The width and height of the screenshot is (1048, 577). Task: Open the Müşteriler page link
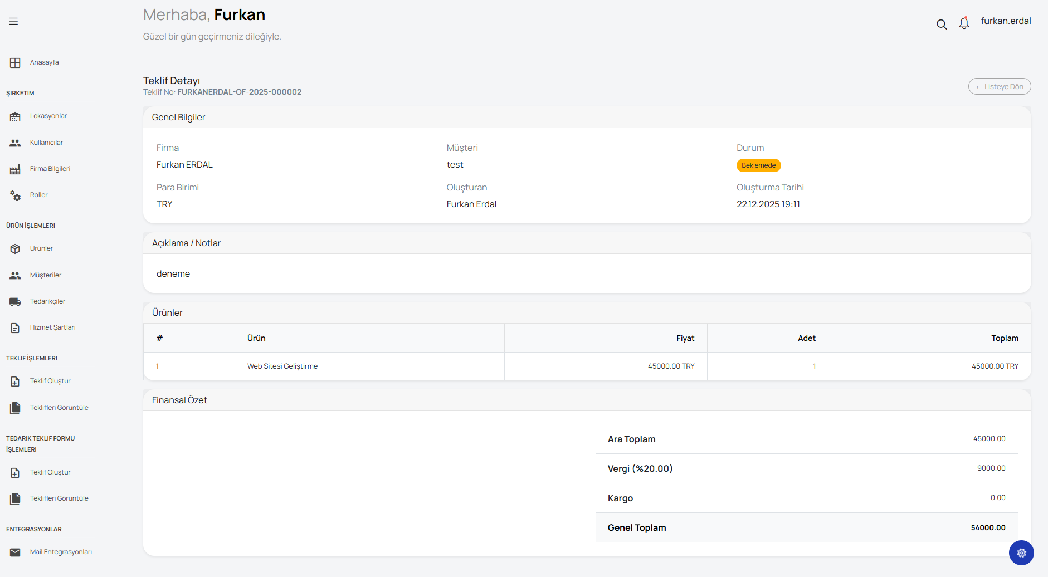pyautogui.click(x=45, y=275)
